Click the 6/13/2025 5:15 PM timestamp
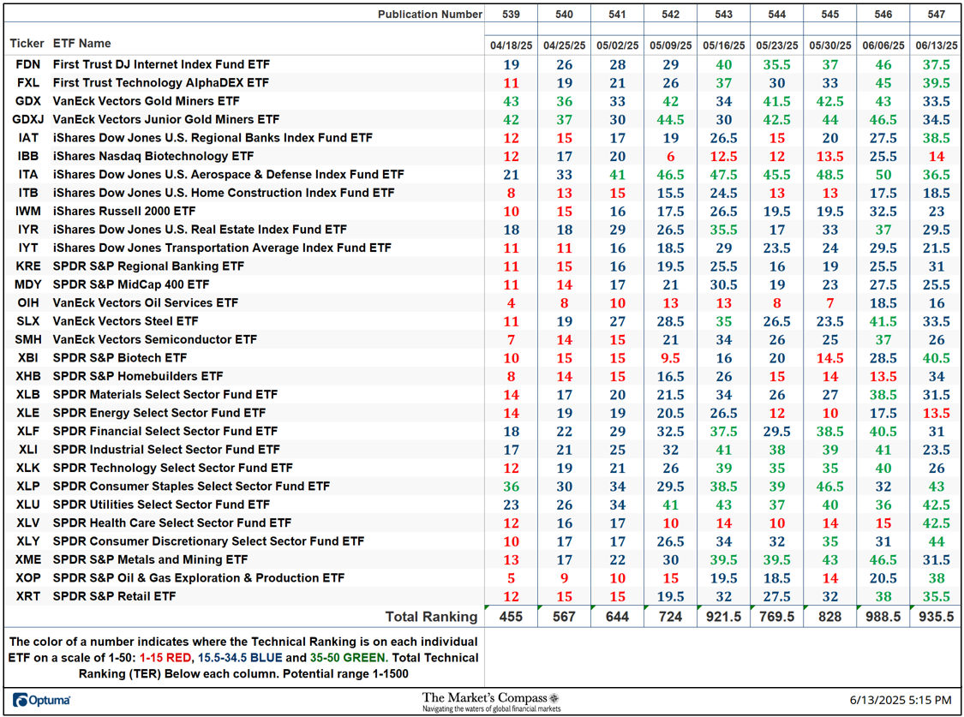Screen dimensions: 964x717 coord(901,699)
